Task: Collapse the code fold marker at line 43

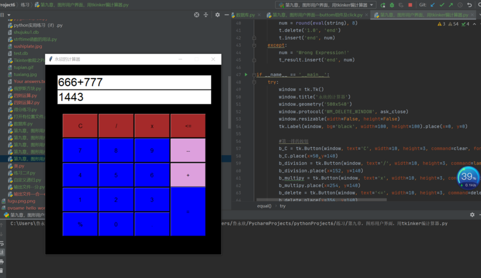Action: tap(254, 45)
